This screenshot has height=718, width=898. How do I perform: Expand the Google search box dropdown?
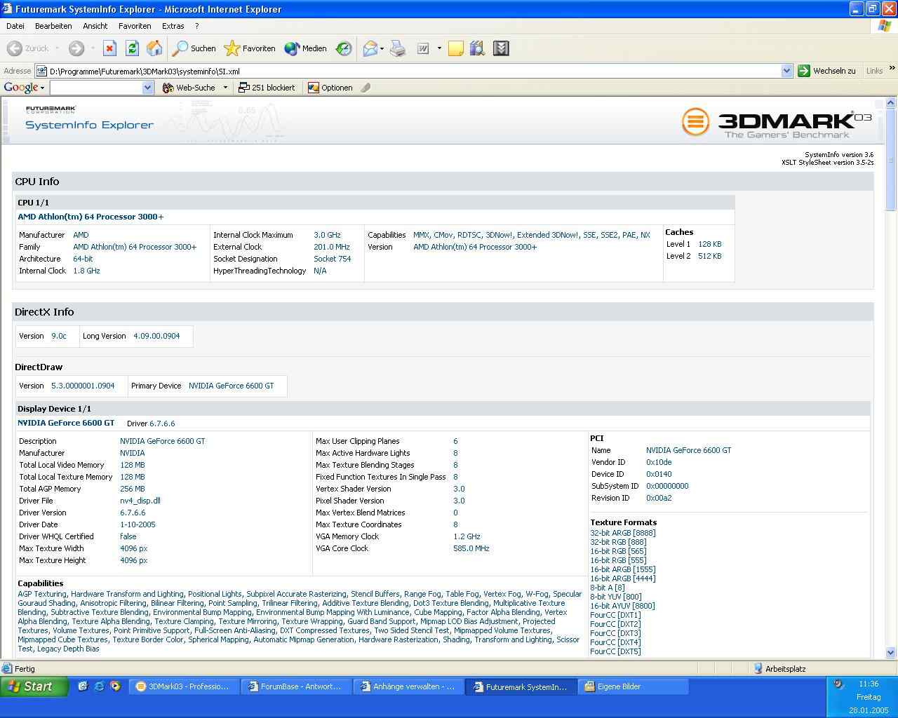(x=147, y=88)
